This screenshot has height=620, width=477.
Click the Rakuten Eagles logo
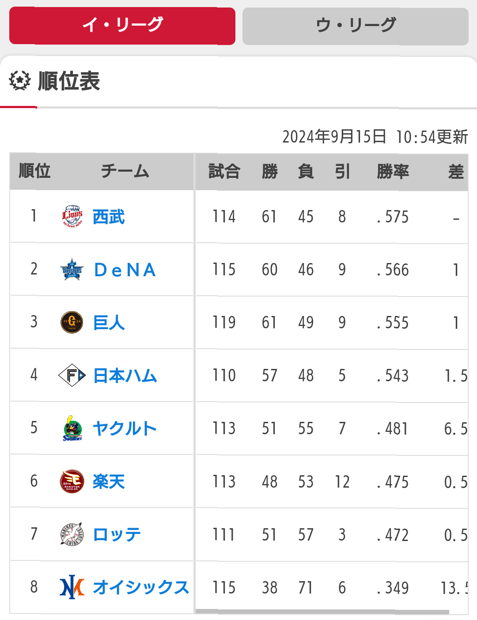coord(72,481)
